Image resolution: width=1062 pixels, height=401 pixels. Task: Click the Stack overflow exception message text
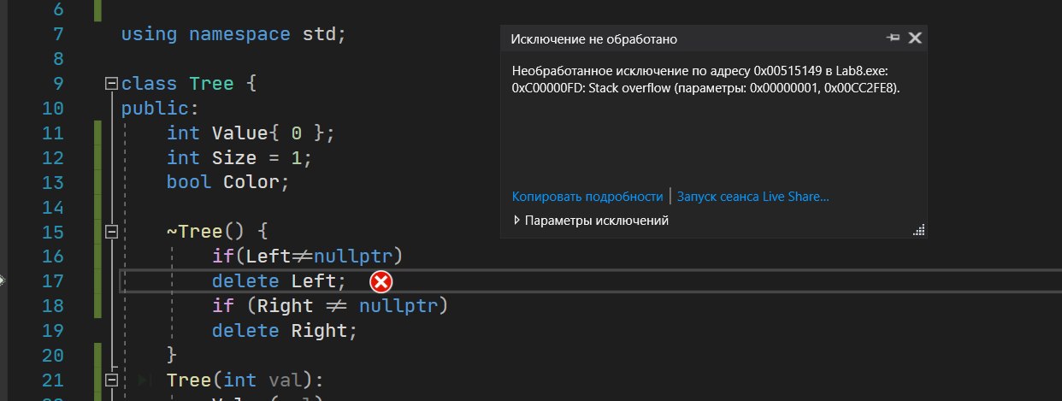click(706, 79)
